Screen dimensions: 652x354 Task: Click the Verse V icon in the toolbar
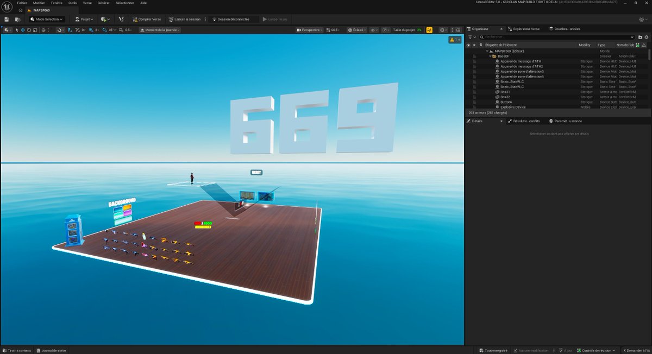[121, 19]
